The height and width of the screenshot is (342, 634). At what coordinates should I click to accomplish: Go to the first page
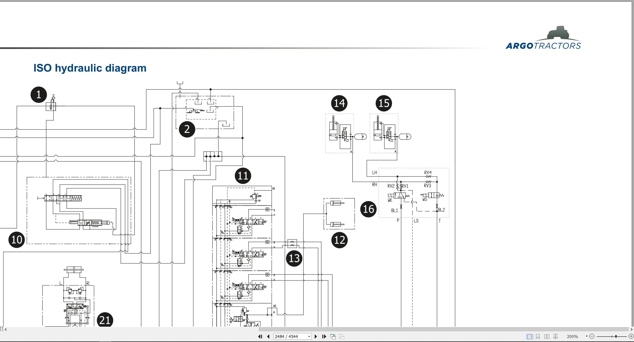pyautogui.click(x=260, y=336)
